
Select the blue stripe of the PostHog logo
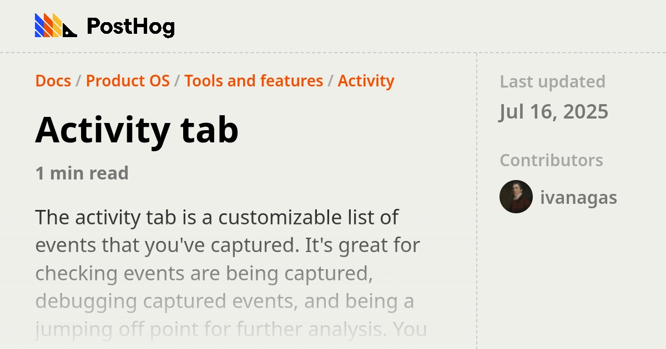tap(38, 25)
